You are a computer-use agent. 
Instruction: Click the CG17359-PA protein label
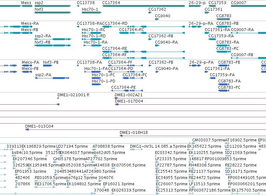[222, 75]
